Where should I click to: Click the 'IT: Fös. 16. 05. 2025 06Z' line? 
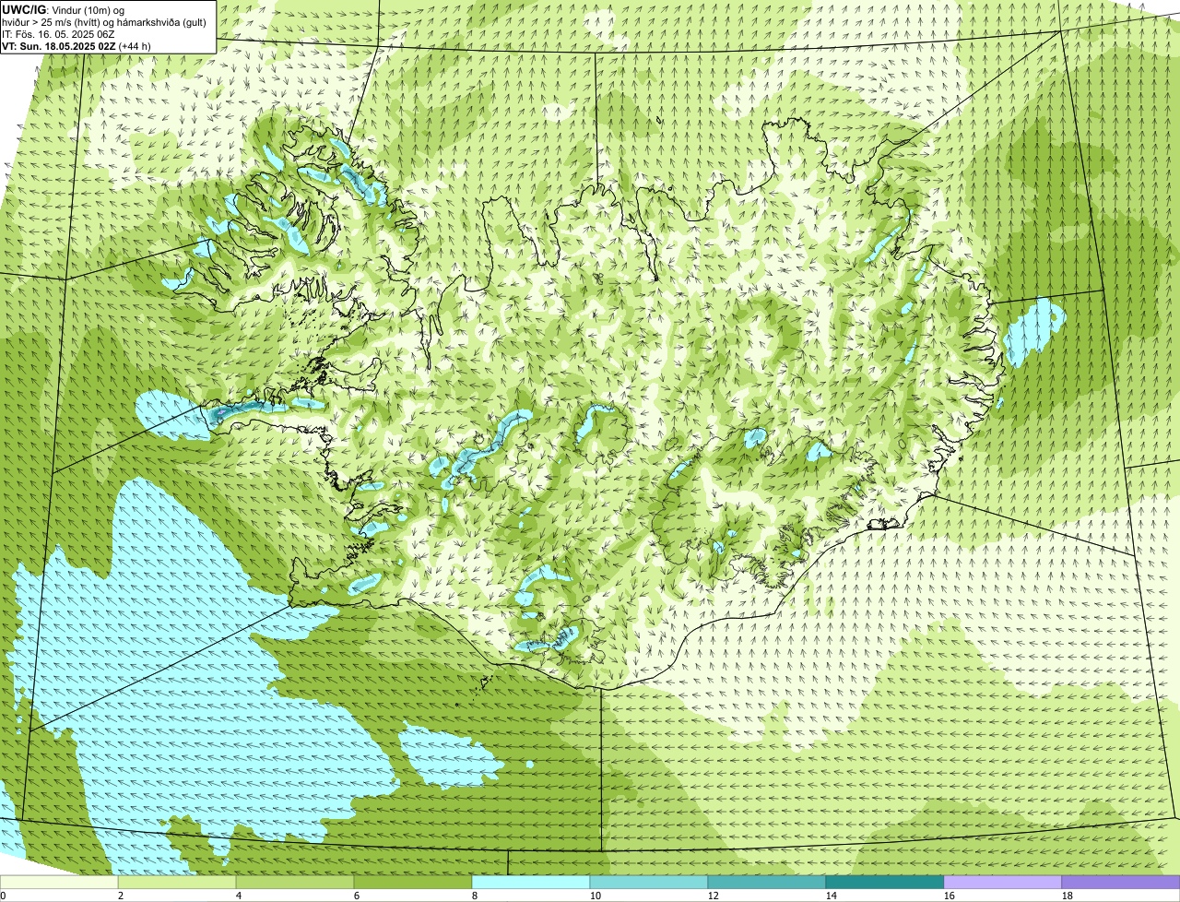pyautogui.click(x=58, y=33)
